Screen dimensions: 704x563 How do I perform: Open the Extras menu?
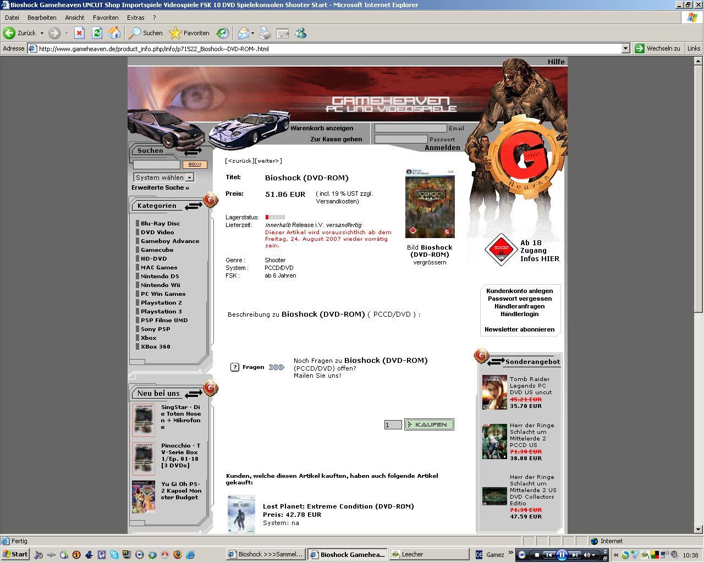click(x=136, y=18)
